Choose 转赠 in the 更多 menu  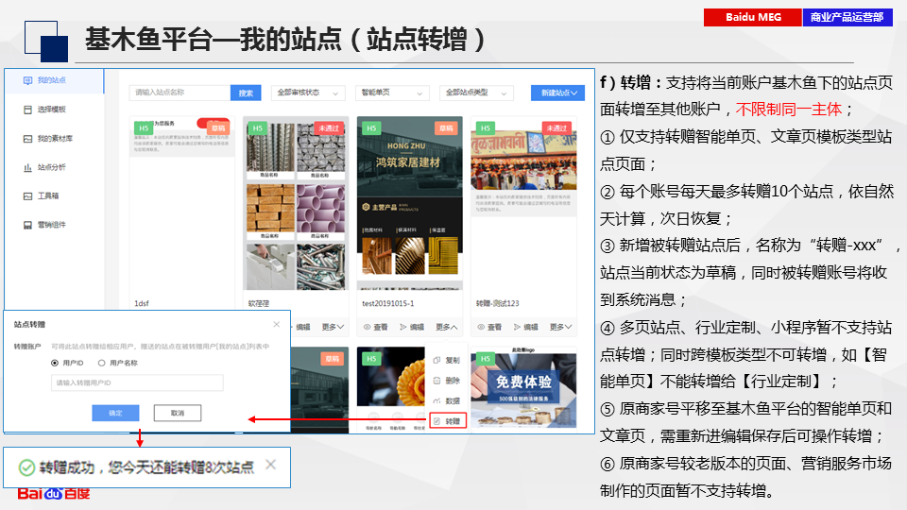point(448,421)
